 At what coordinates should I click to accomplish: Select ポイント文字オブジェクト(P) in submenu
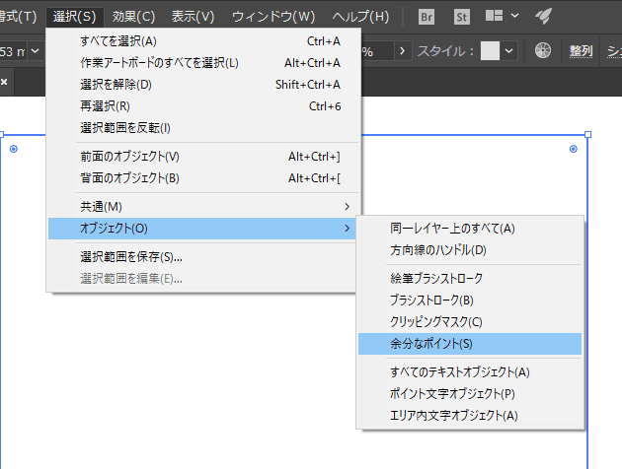click(470, 394)
